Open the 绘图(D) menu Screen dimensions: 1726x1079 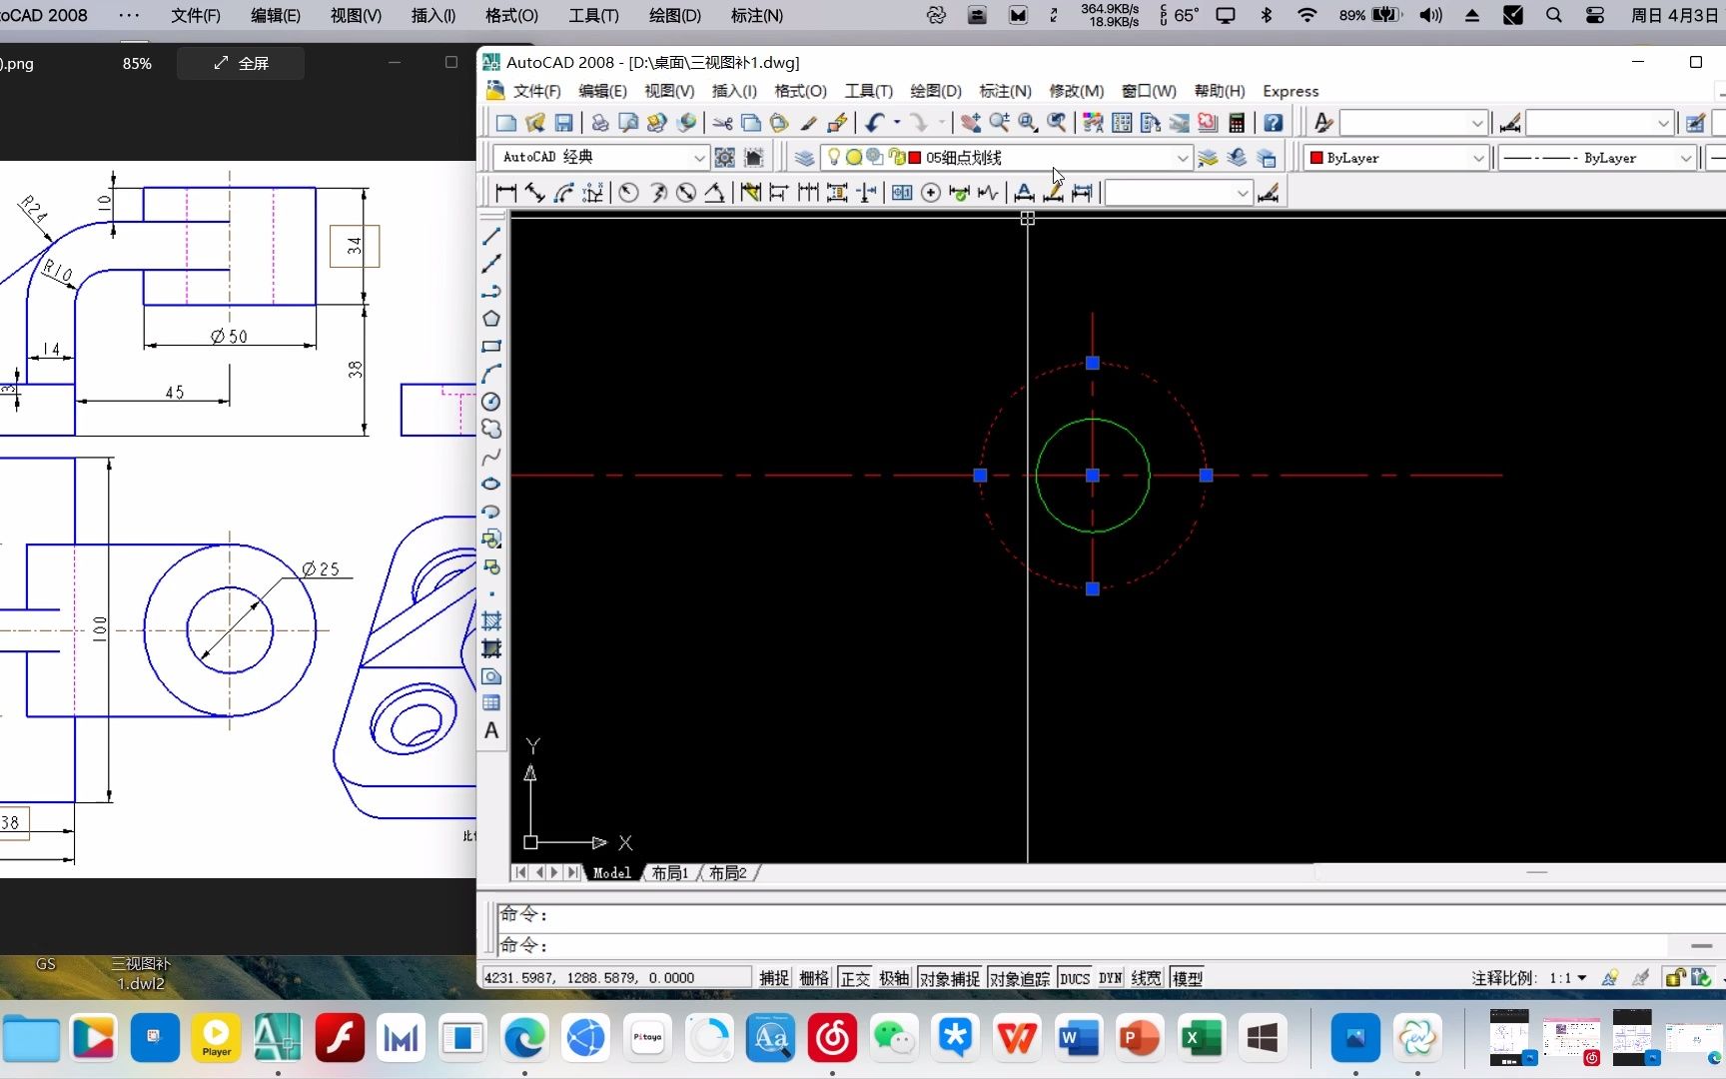point(935,91)
